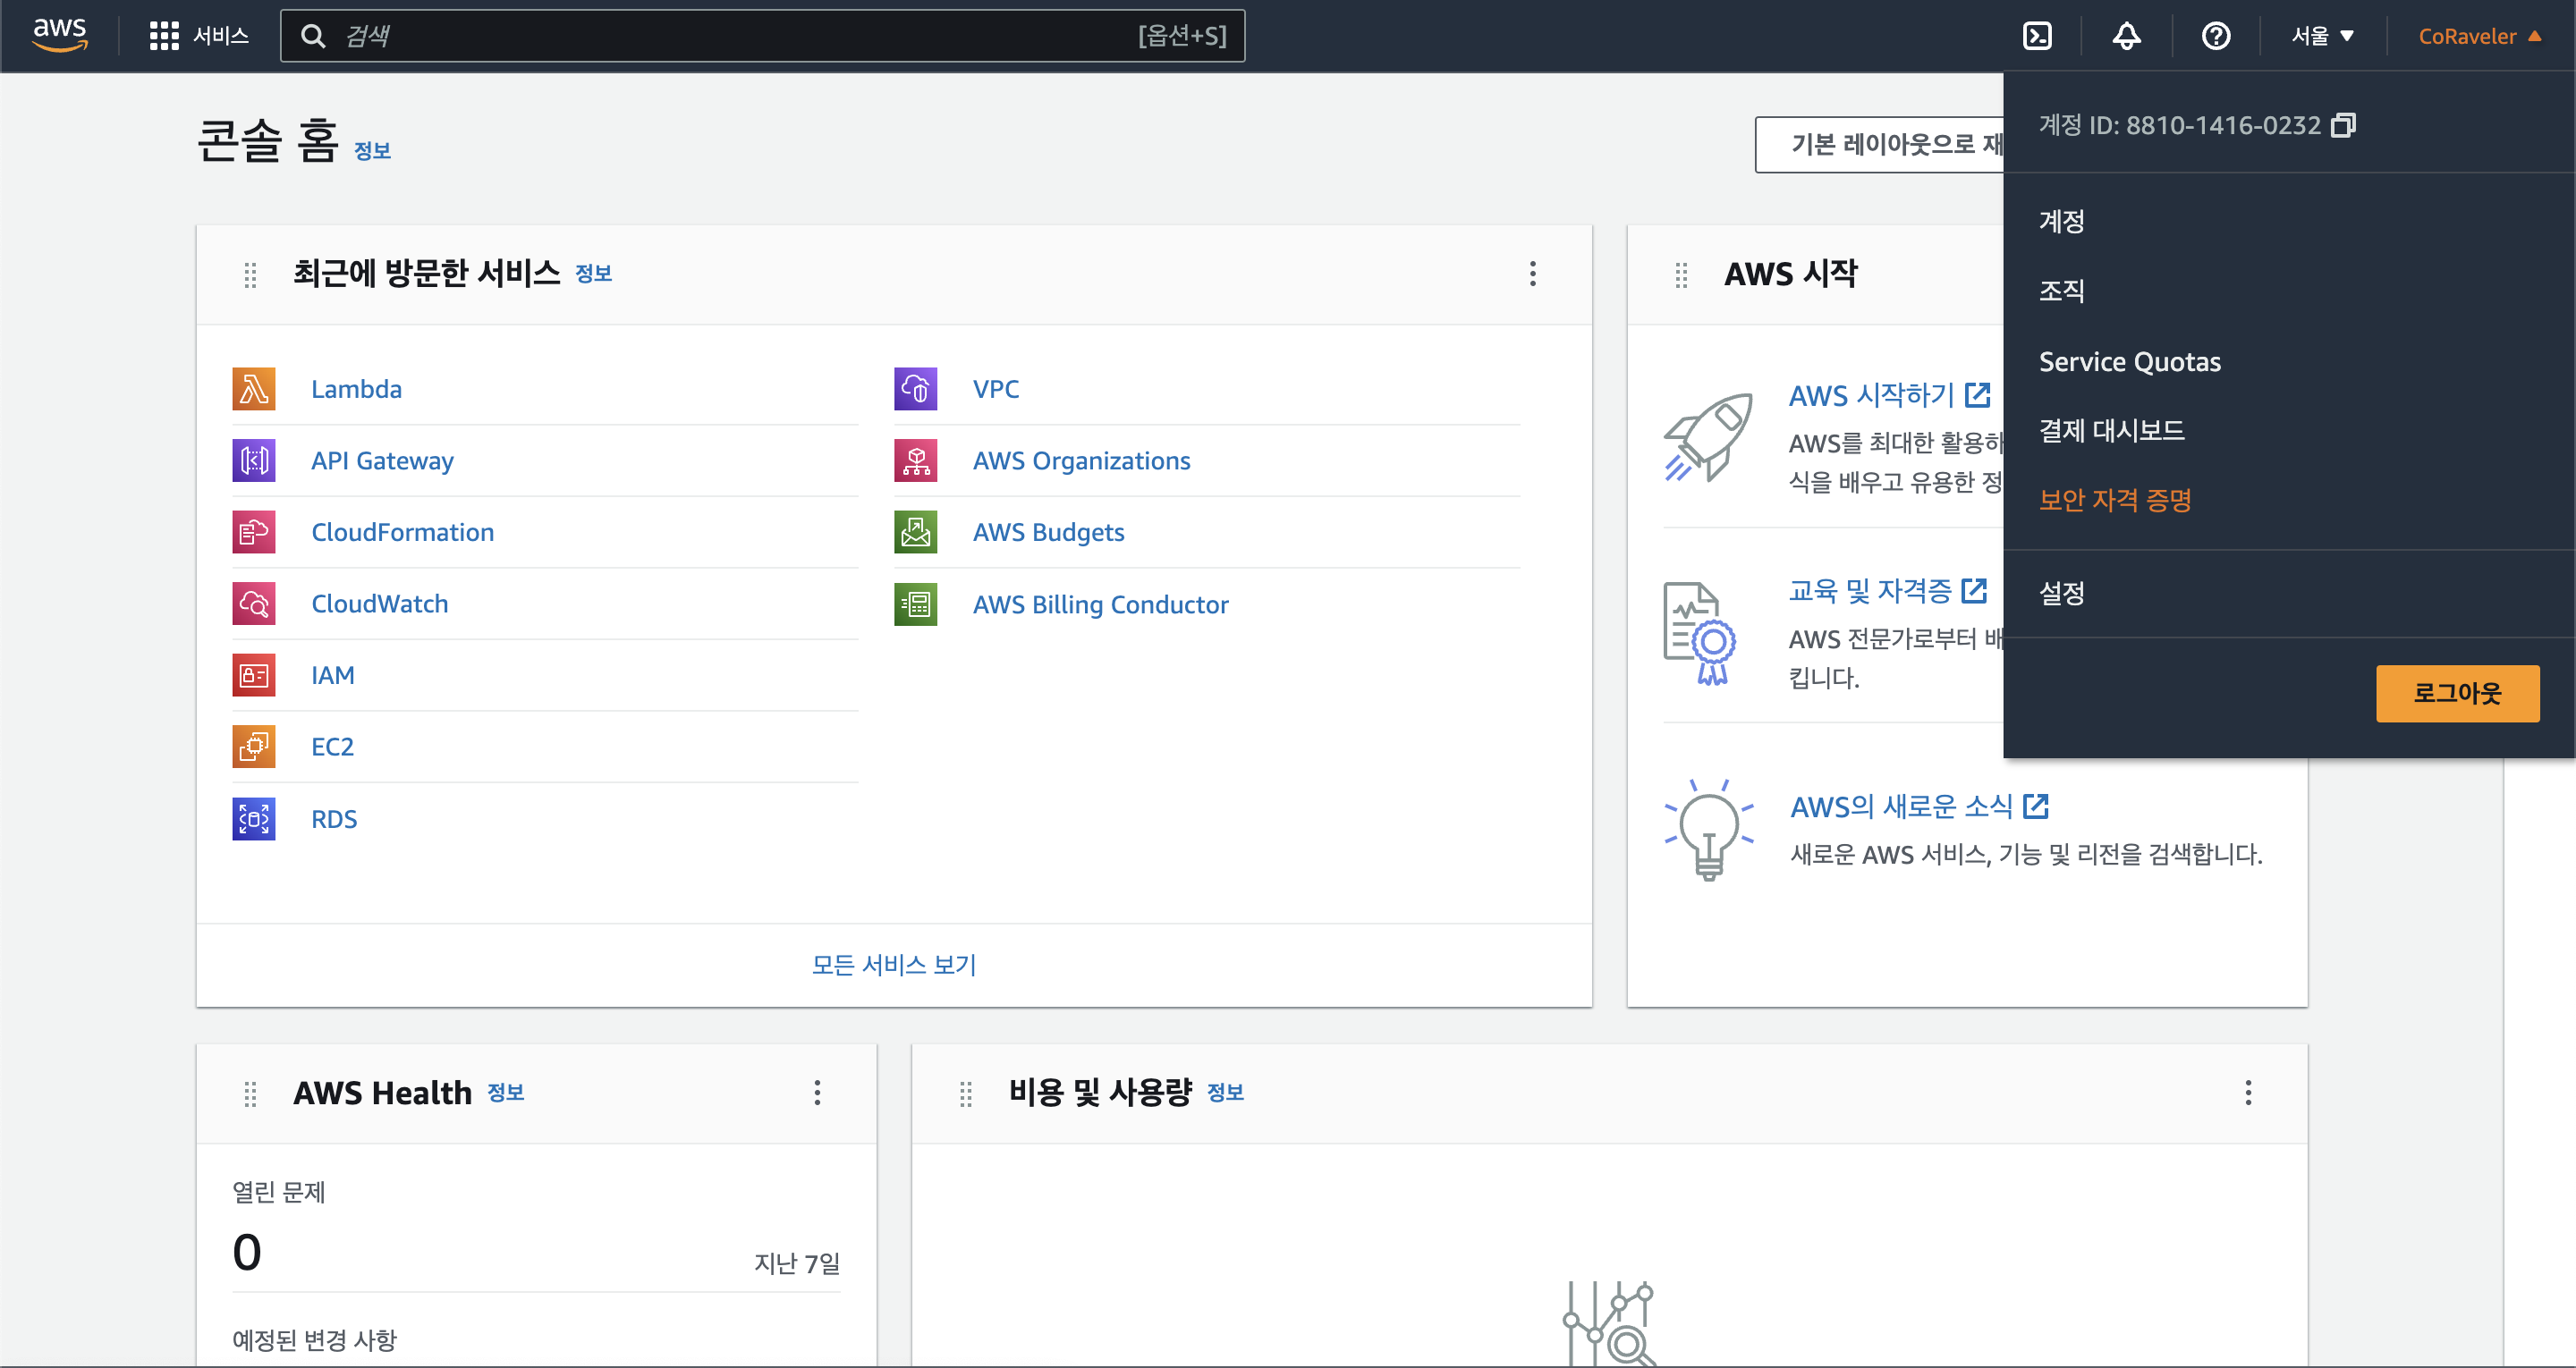The height and width of the screenshot is (1368, 2576).
Task: Click the 정보 link next to 콘솔 홈
Action: (x=372, y=150)
